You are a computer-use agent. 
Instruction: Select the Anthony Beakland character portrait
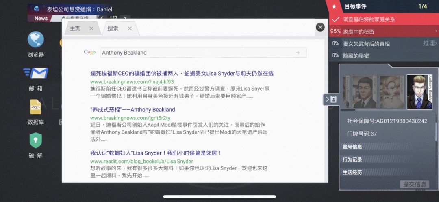(x=419, y=91)
